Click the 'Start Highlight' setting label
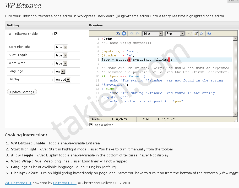Viewport: 239px width, 188px height. pos(19,47)
